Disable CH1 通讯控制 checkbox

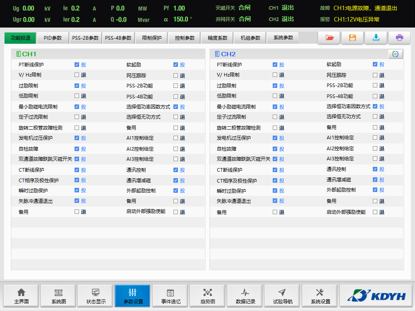pyautogui.click(x=175, y=170)
